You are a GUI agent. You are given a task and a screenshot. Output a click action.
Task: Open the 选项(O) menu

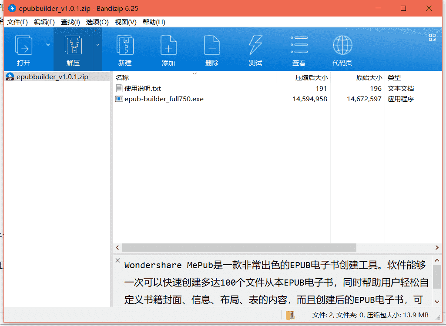97,22
